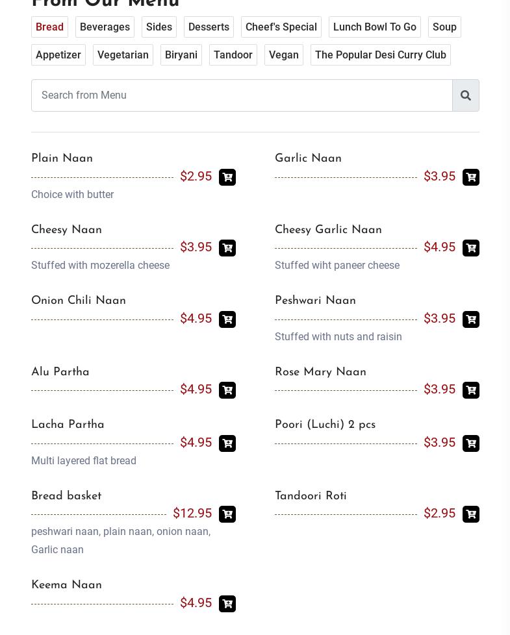Add Peshwari Naan to cart
This screenshot has width=510, height=635.
(471, 319)
